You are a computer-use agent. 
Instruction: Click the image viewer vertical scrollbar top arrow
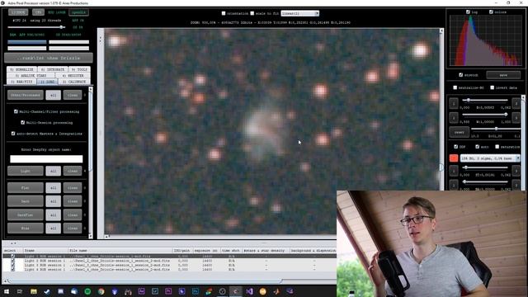(441, 31)
